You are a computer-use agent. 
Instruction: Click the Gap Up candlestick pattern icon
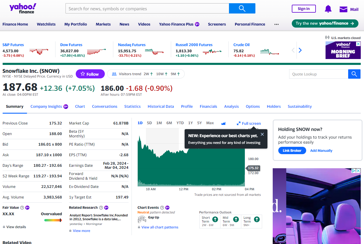coord(142,219)
